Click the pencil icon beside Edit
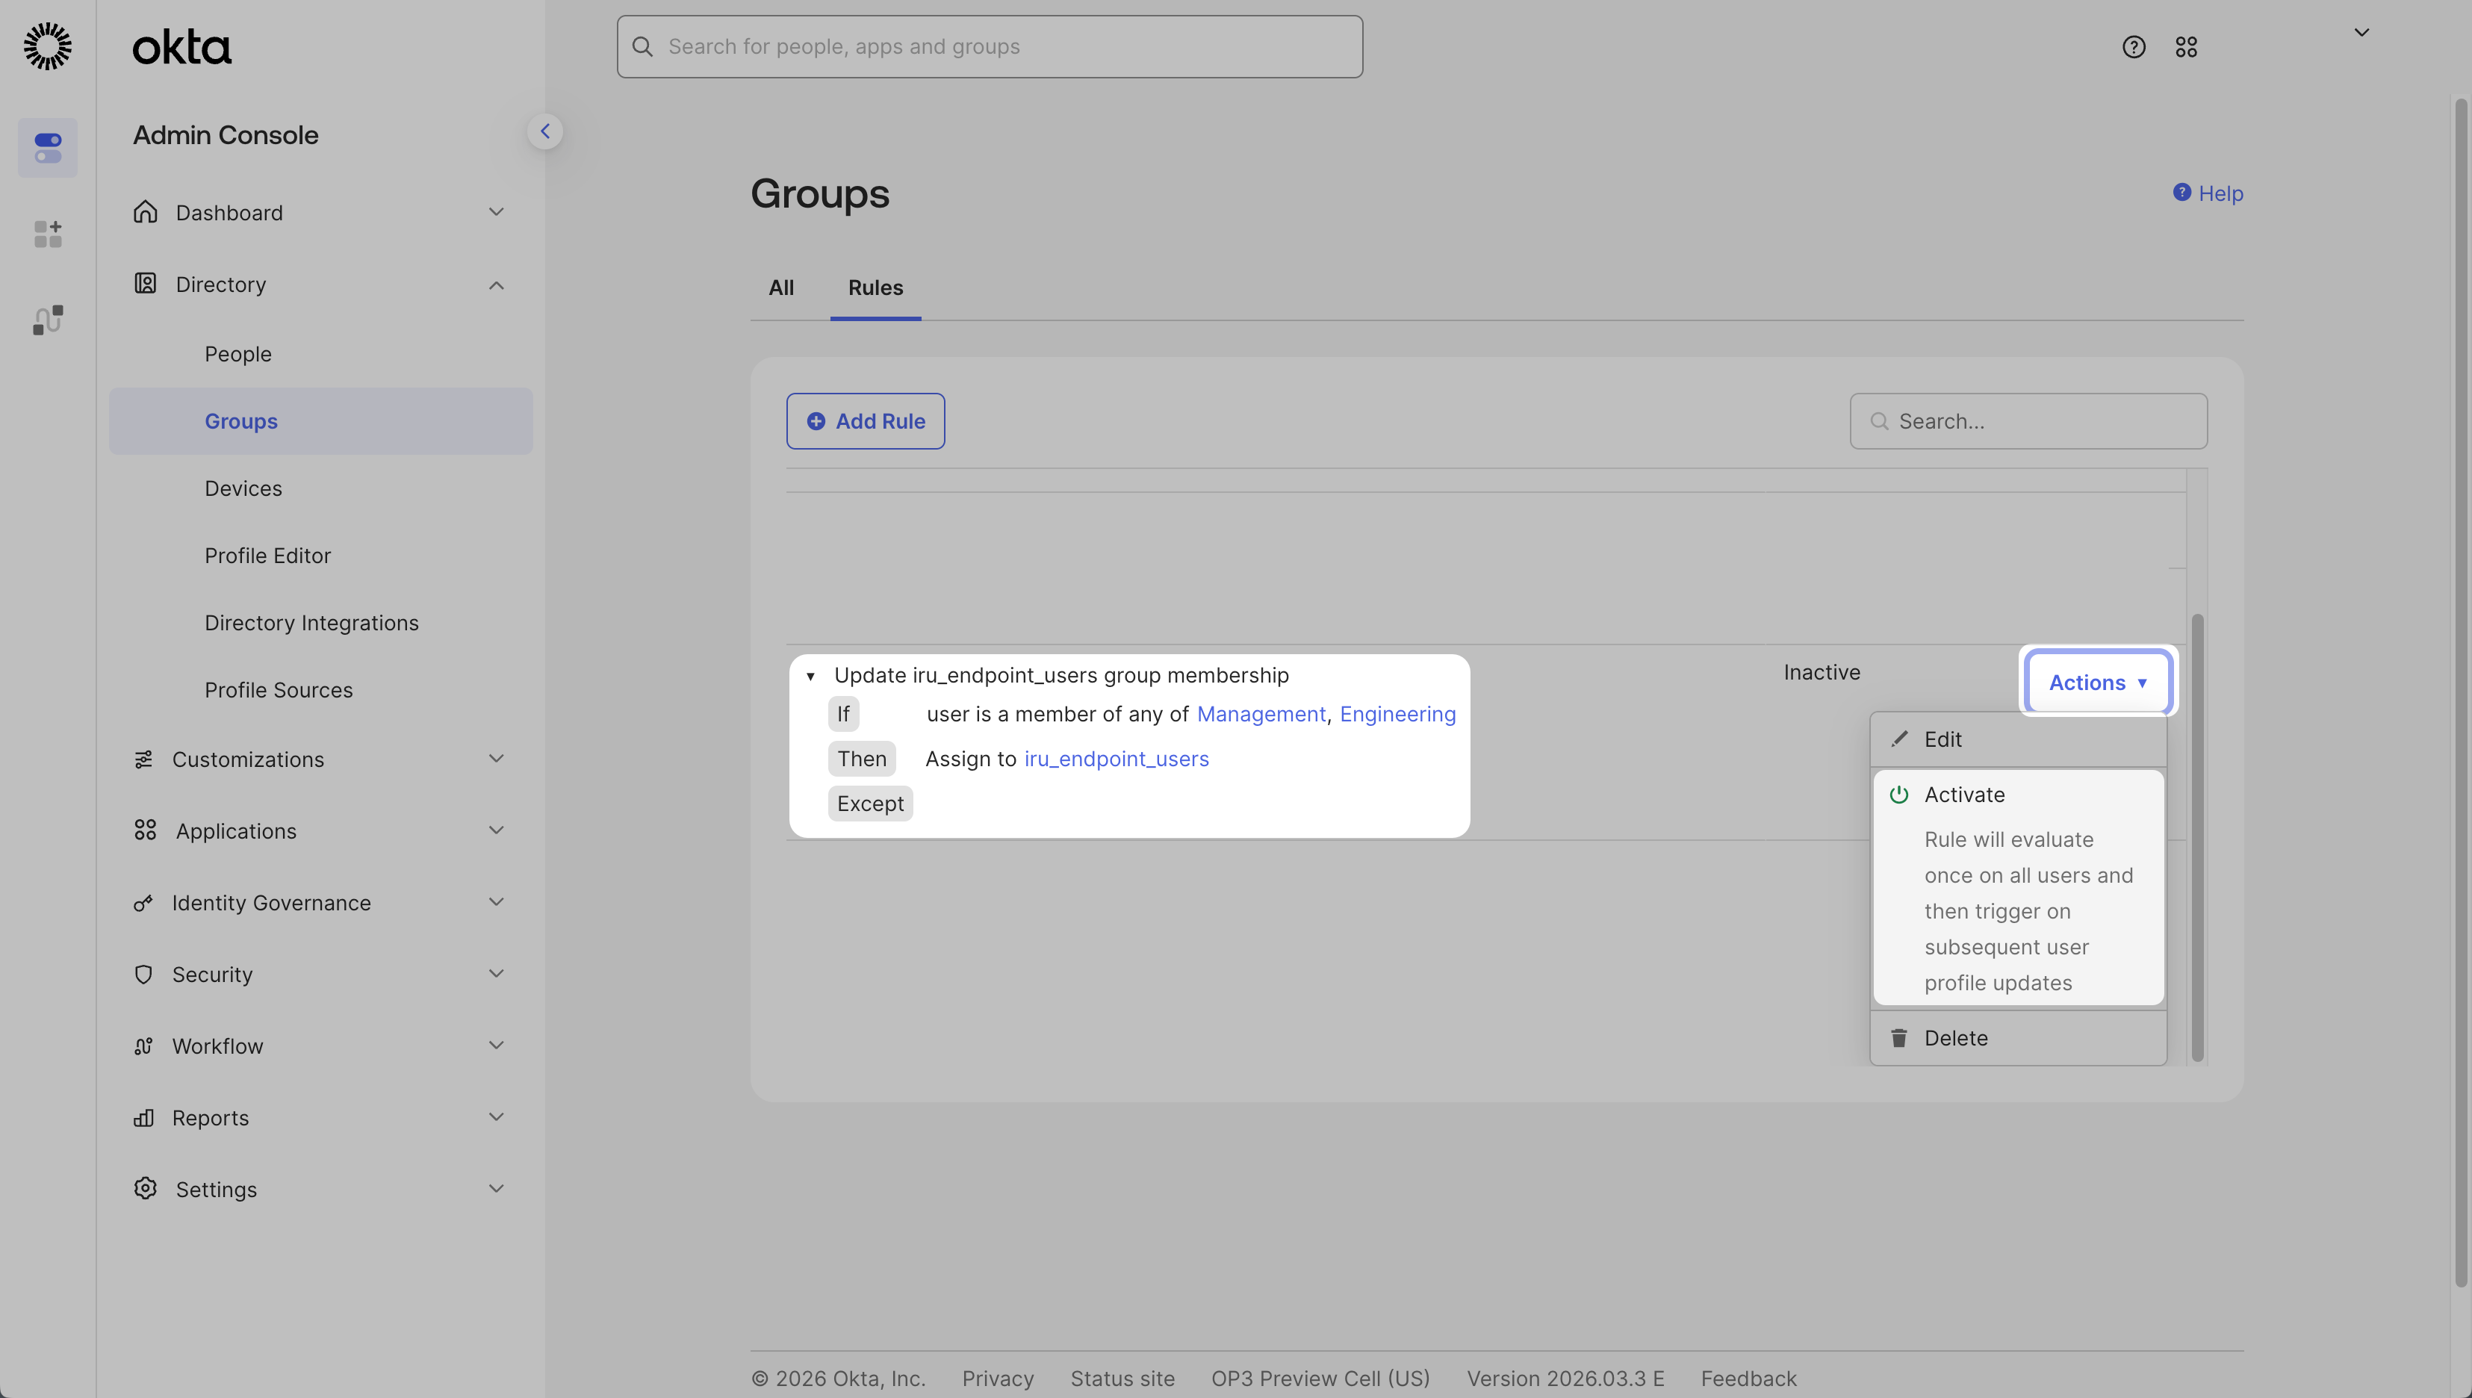 click(x=1898, y=739)
